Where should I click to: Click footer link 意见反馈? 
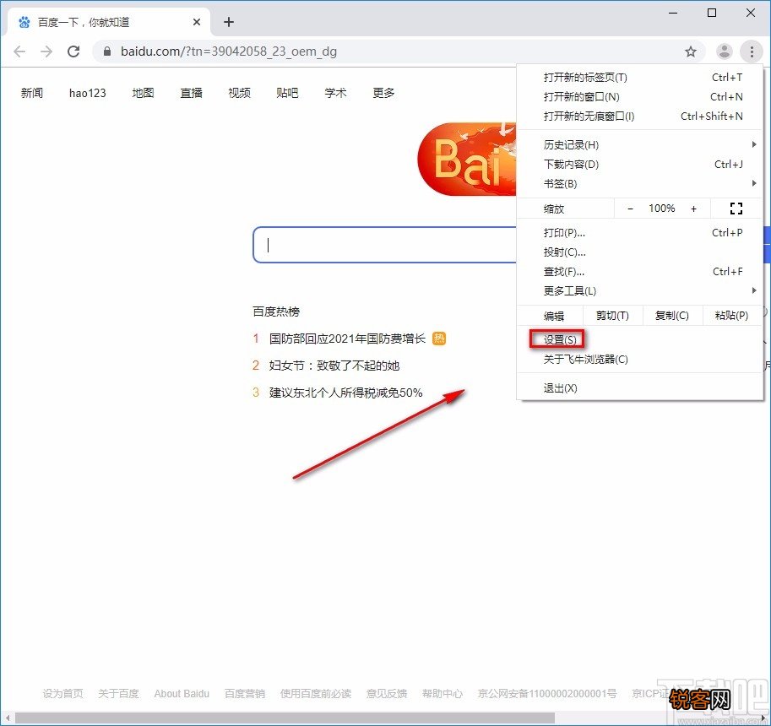pyautogui.click(x=387, y=694)
